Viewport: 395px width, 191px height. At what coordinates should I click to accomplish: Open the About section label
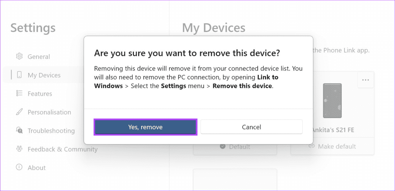[x=37, y=168]
